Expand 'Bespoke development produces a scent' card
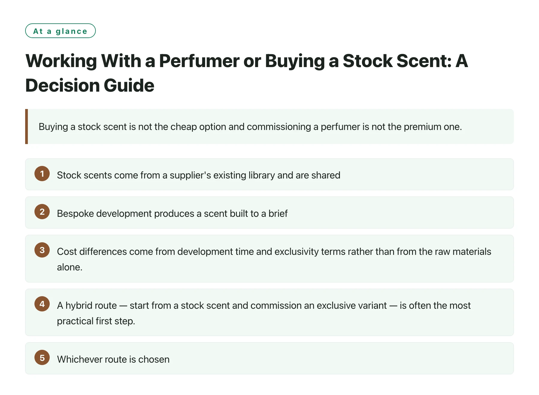 269,213
